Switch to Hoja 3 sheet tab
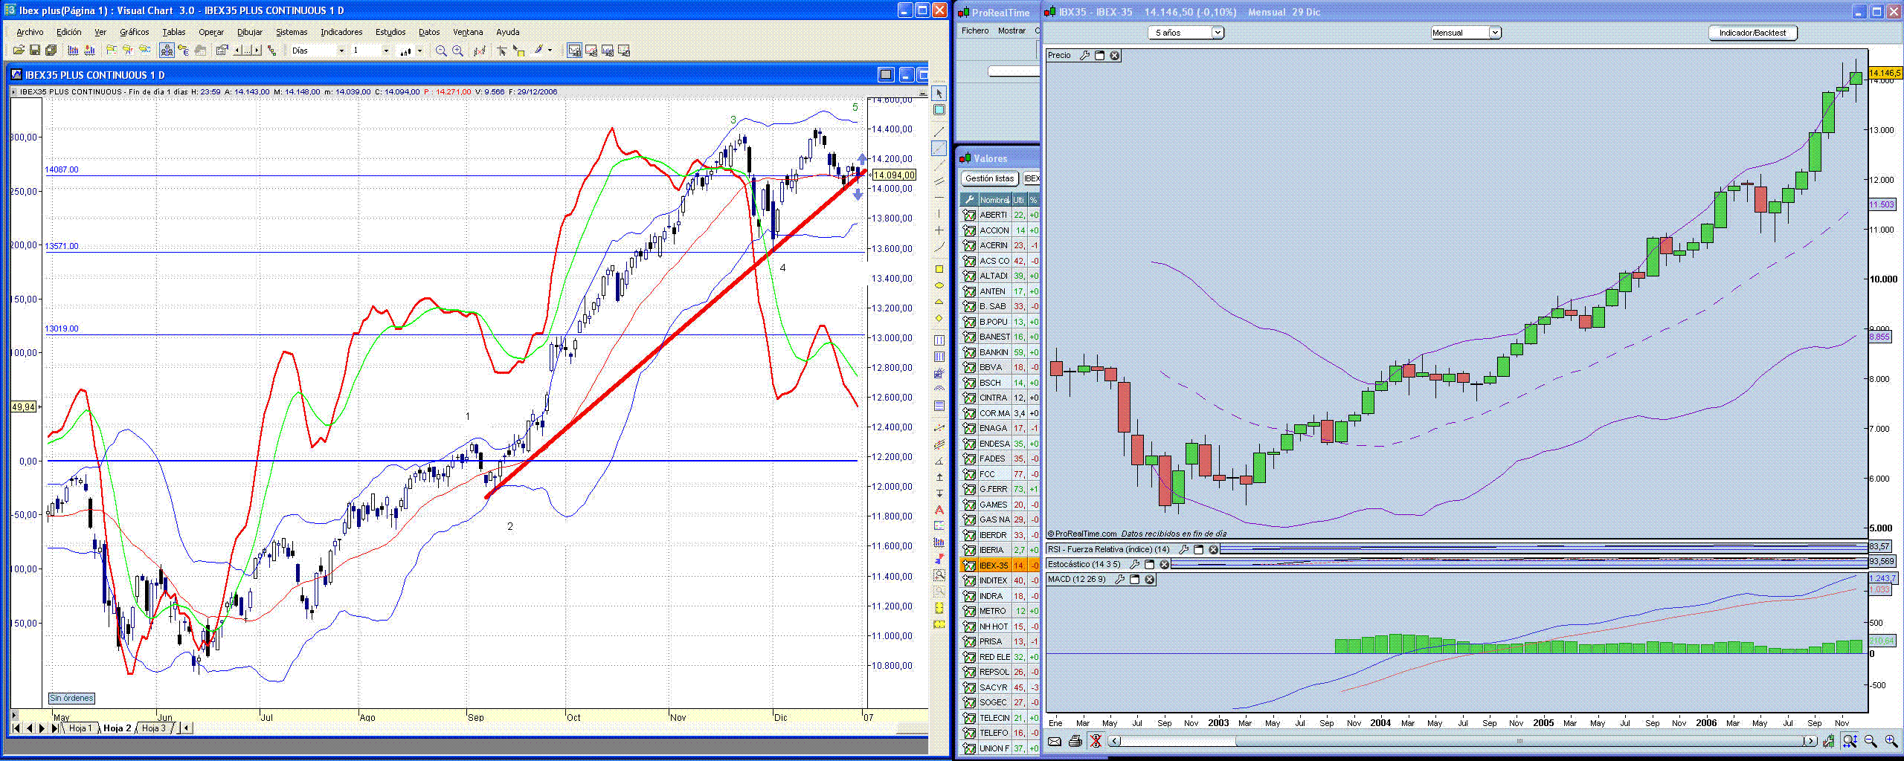1904x761 pixels. [153, 728]
